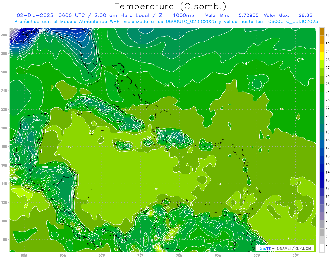Click the "Valor Max. = 28.85" text
The width and height of the screenshot is (335, 259).
[288, 15]
